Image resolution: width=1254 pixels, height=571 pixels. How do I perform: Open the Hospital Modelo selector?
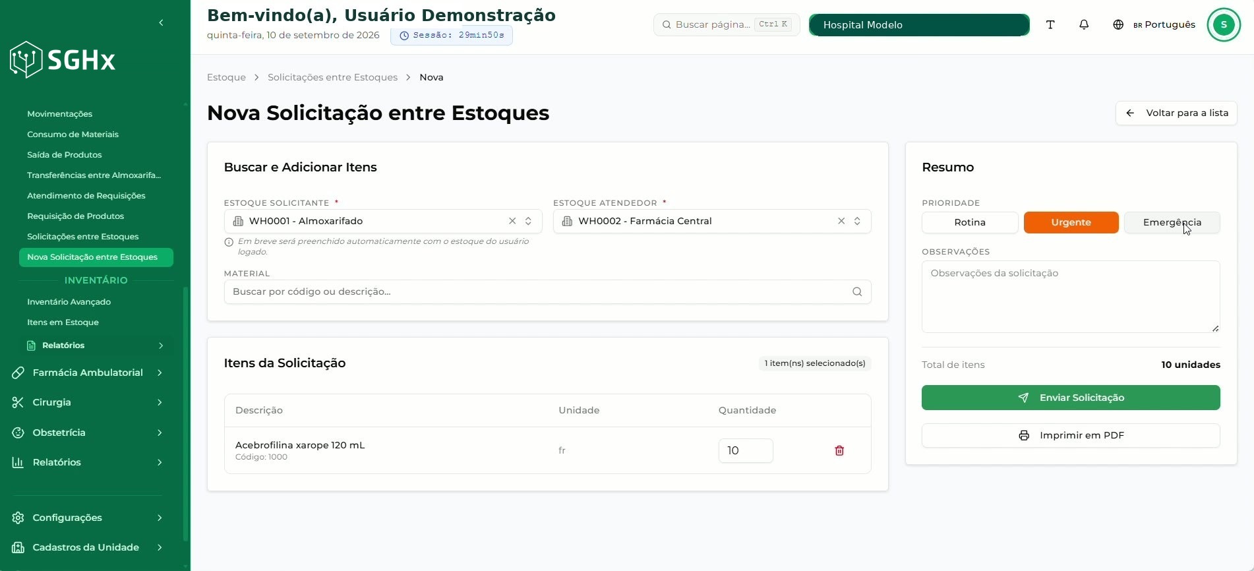click(x=919, y=24)
